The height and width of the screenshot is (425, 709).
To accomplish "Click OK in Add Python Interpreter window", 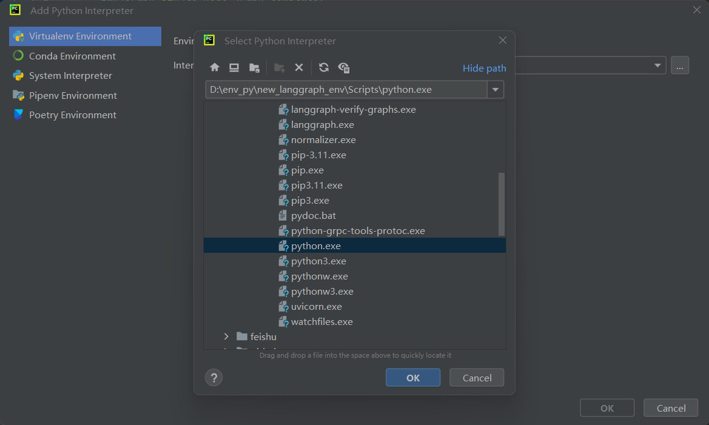I will coord(607,408).
